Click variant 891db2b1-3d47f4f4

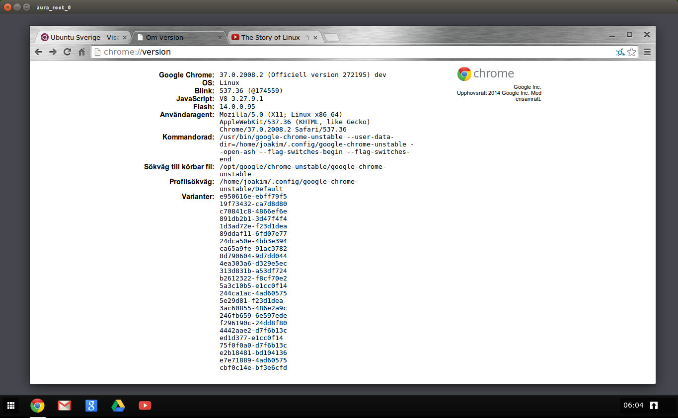tap(253, 219)
